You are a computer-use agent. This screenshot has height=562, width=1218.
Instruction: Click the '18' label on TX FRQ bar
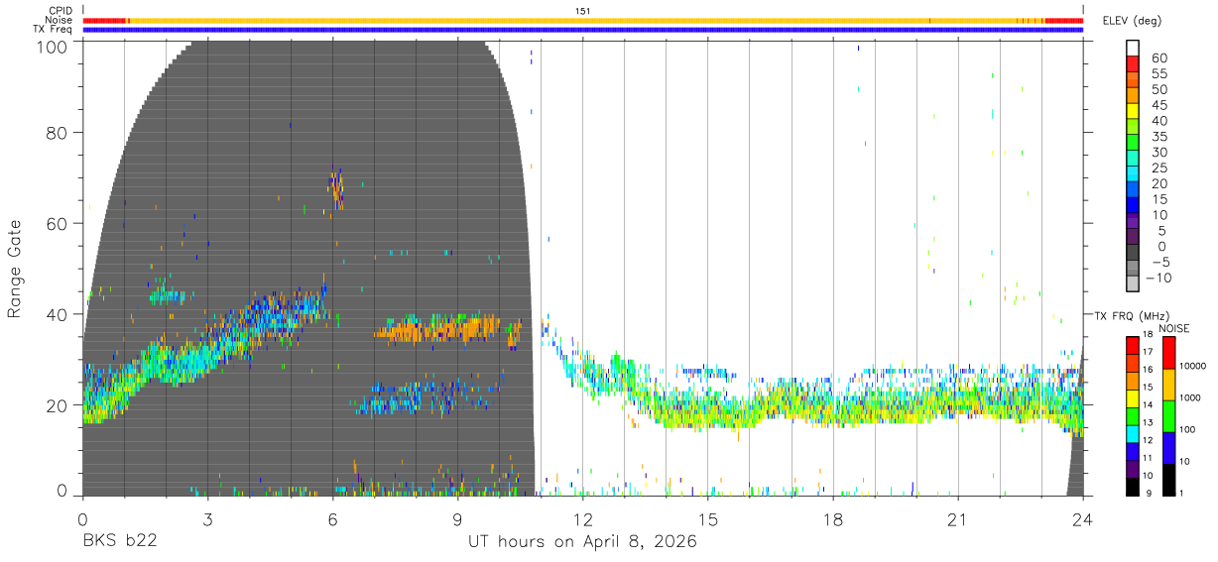point(1147,334)
